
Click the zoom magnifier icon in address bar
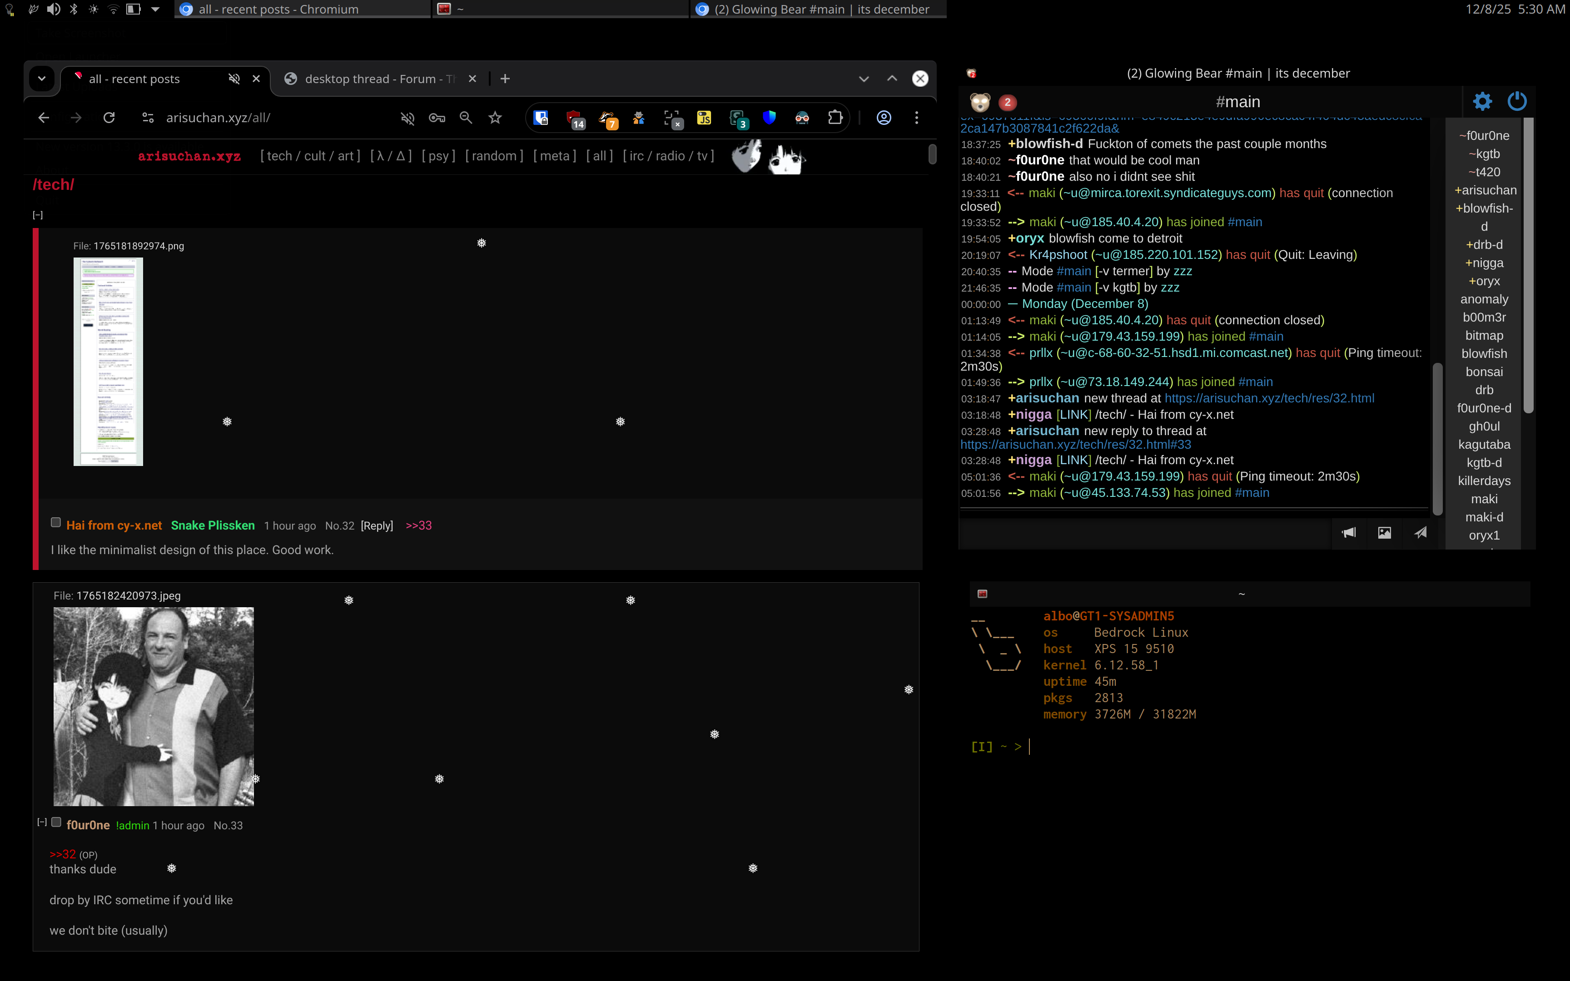[466, 118]
